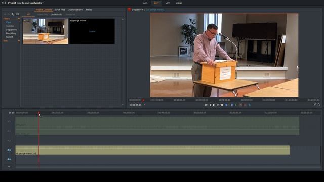Click the Sequence #1 title
The image size is (324, 182).
click(x=138, y=10)
